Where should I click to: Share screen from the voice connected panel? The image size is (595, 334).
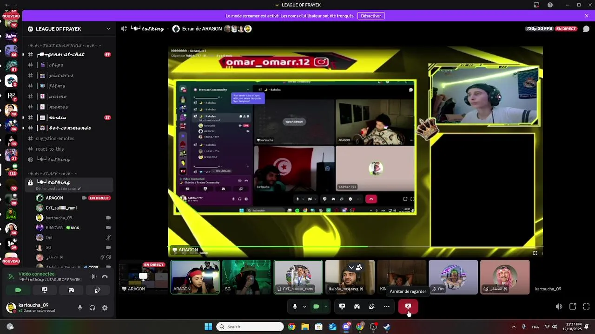click(x=45, y=290)
